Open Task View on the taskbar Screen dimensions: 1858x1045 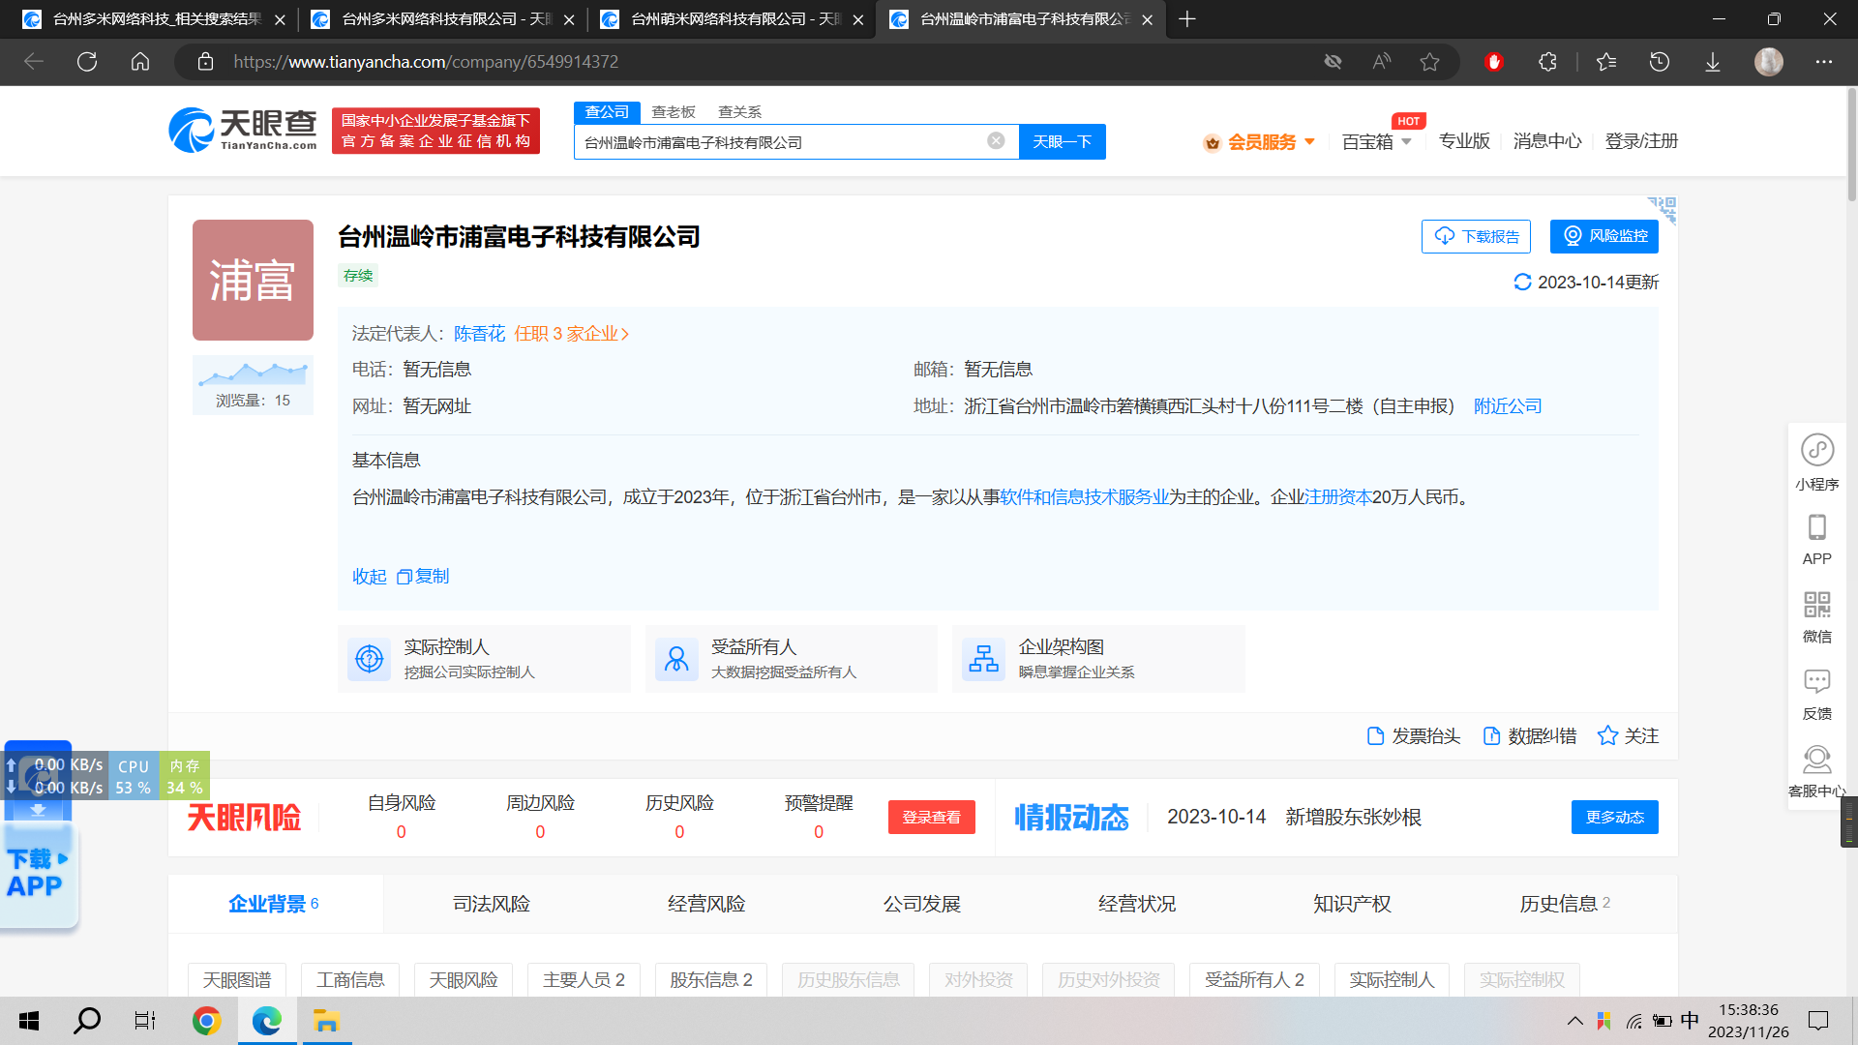pos(145,1021)
